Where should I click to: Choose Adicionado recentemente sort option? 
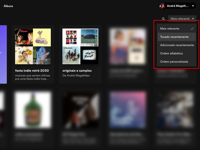[x=177, y=45]
